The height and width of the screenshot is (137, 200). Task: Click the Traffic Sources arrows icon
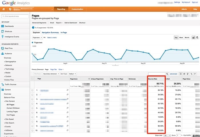(3, 84)
